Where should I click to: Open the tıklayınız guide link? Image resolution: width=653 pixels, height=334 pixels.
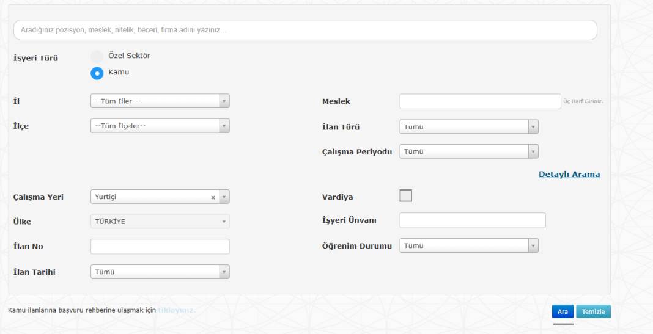177,310
